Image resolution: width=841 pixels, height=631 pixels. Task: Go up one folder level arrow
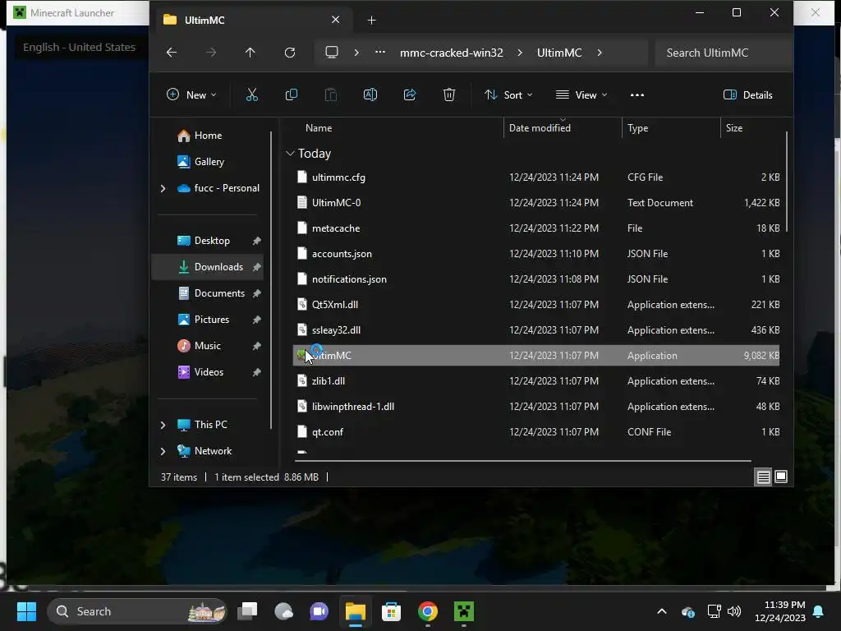250,53
